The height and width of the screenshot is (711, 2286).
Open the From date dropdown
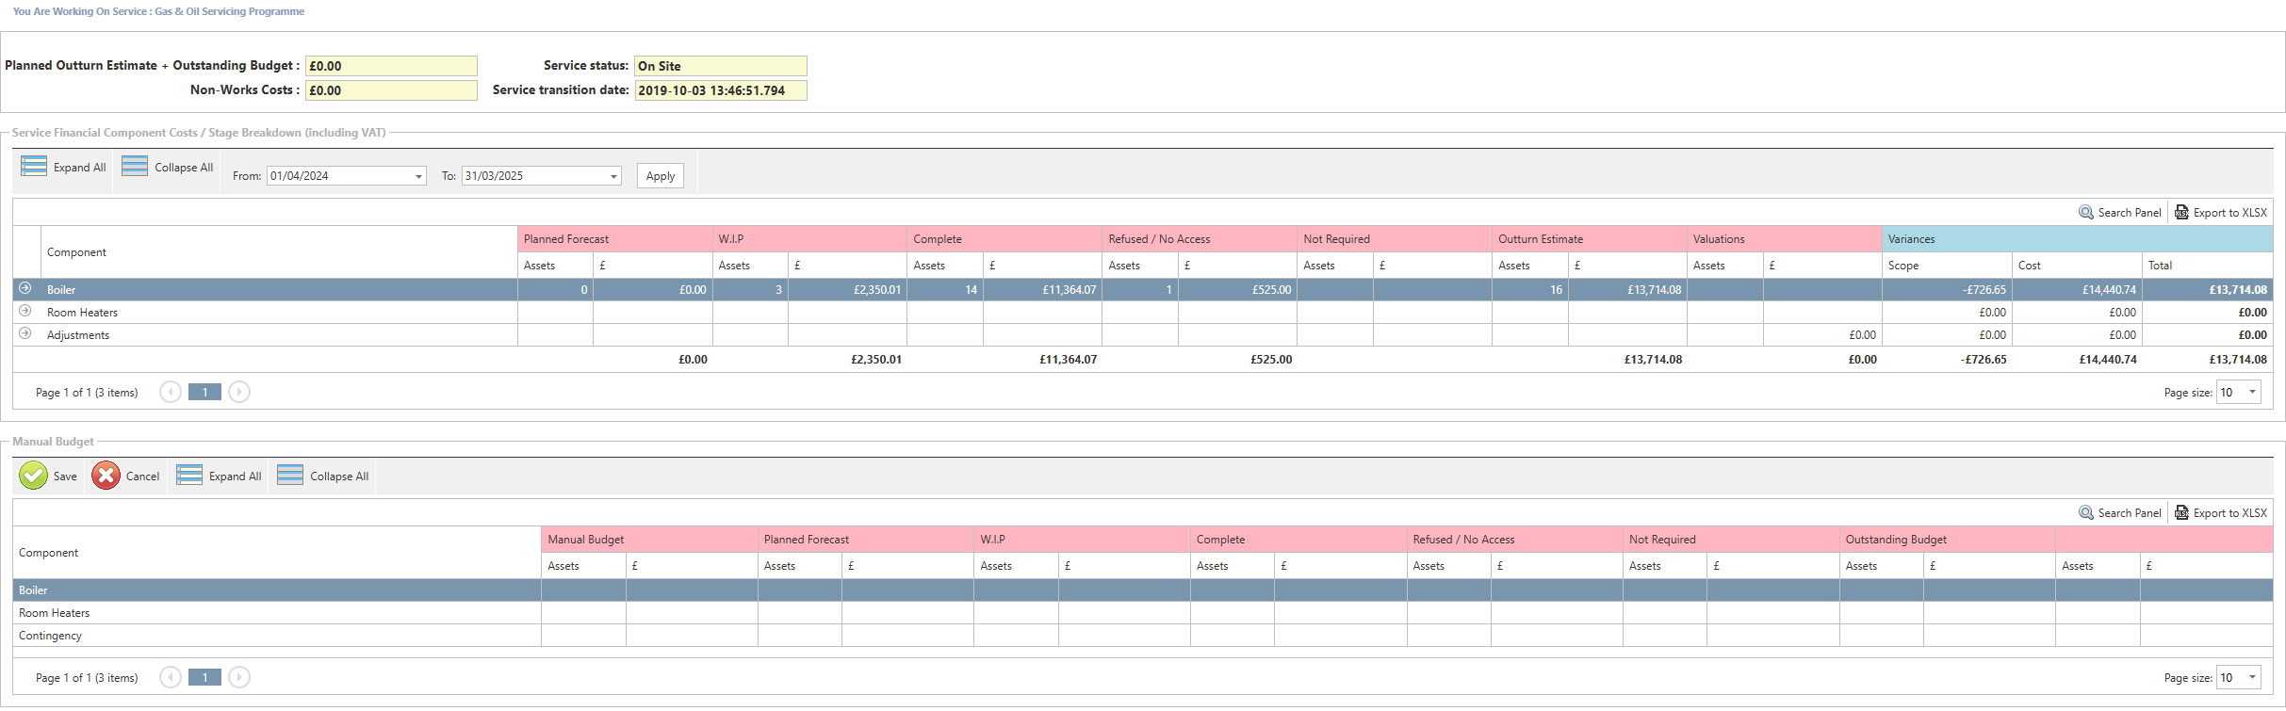pos(418,176)
